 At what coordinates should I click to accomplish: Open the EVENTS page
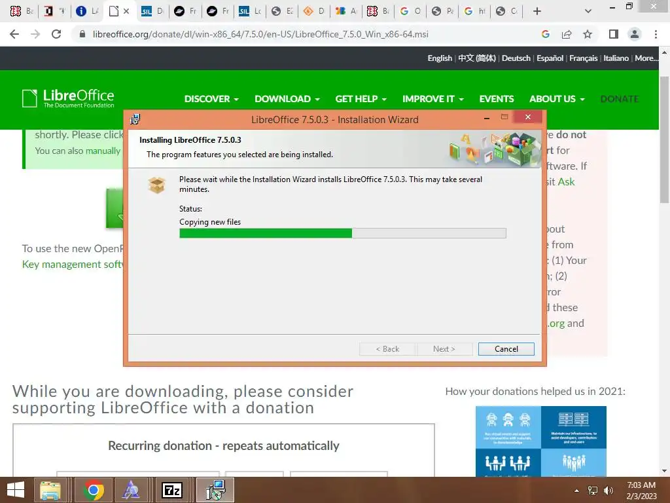(497, 99)
